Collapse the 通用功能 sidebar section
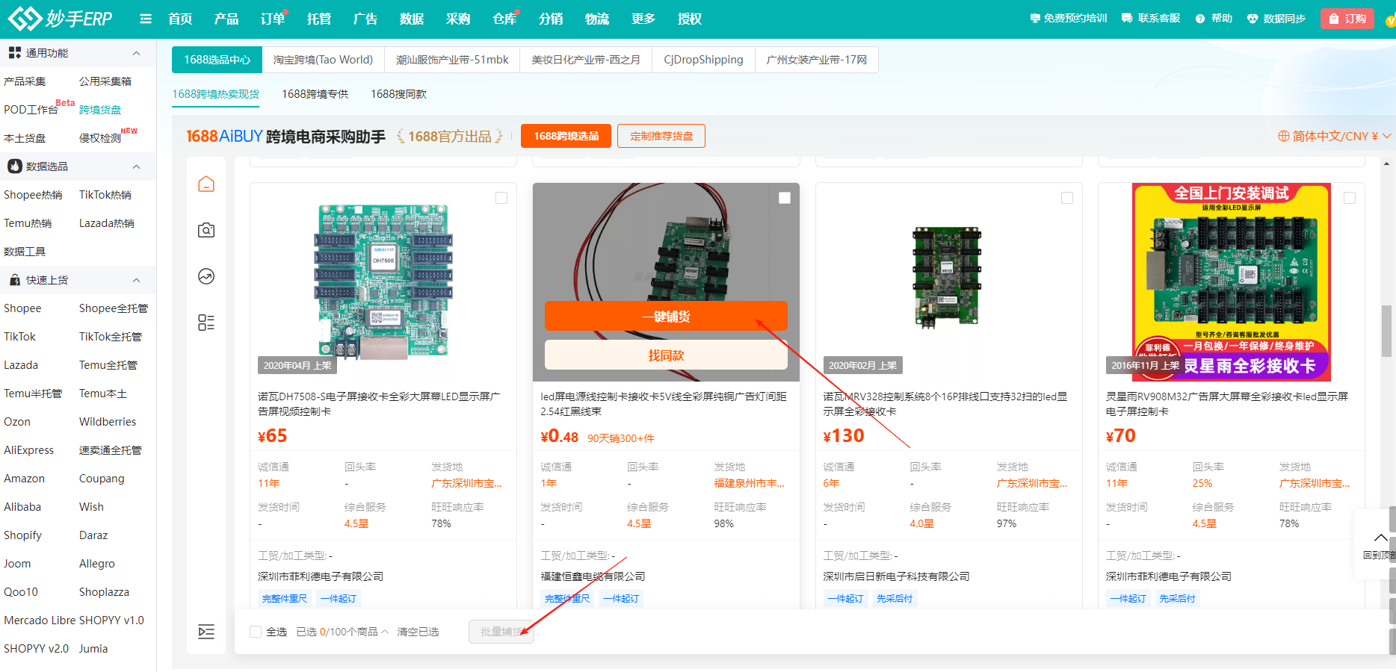Image resolution: width=1396 pixels, height=672 pixels. pos(136,53)
